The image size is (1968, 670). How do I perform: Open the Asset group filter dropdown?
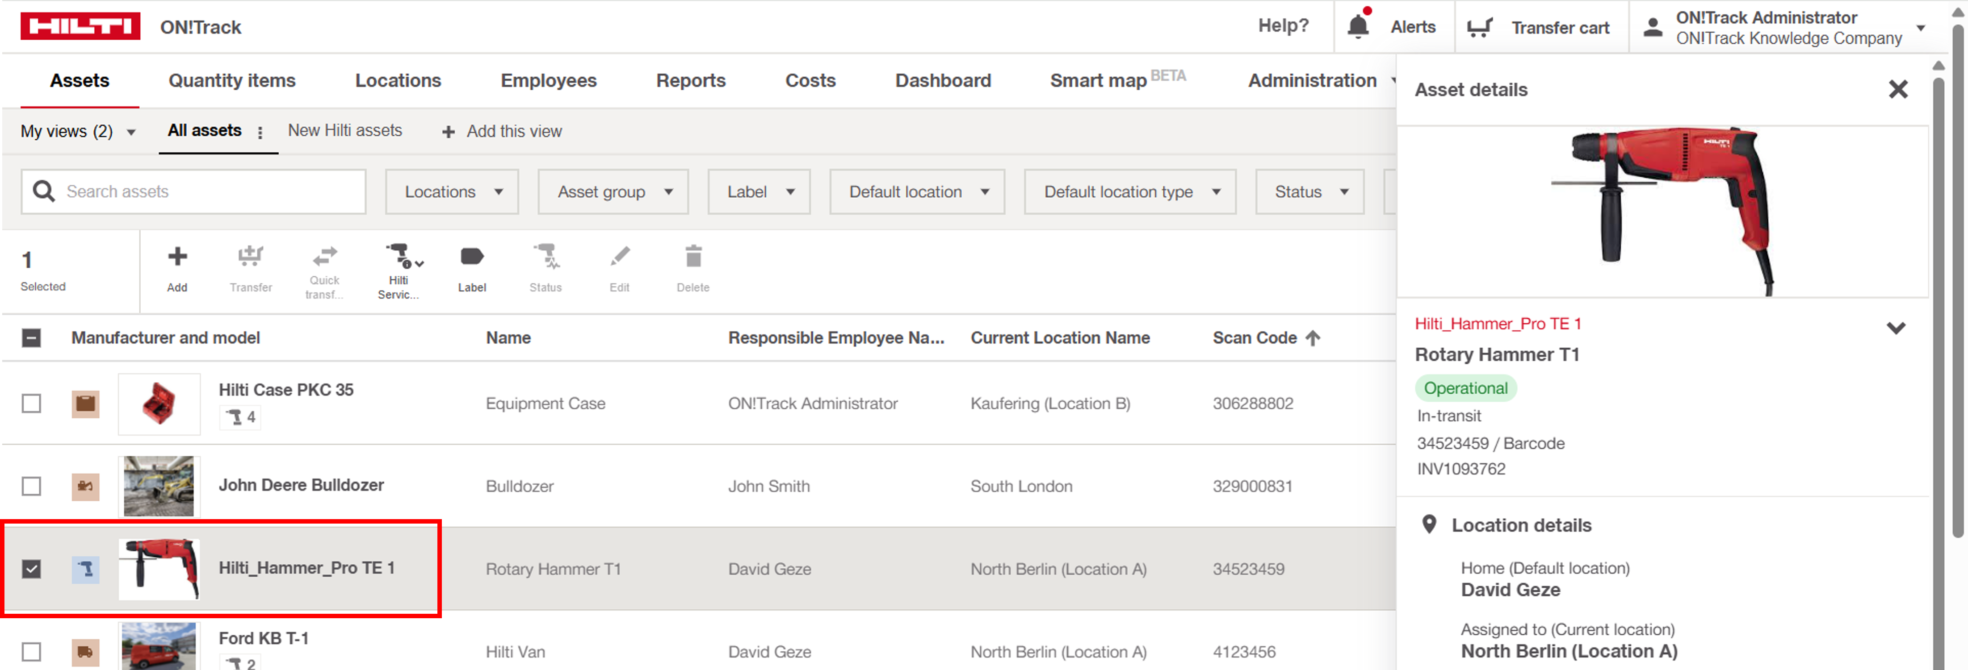pos(613,191)
